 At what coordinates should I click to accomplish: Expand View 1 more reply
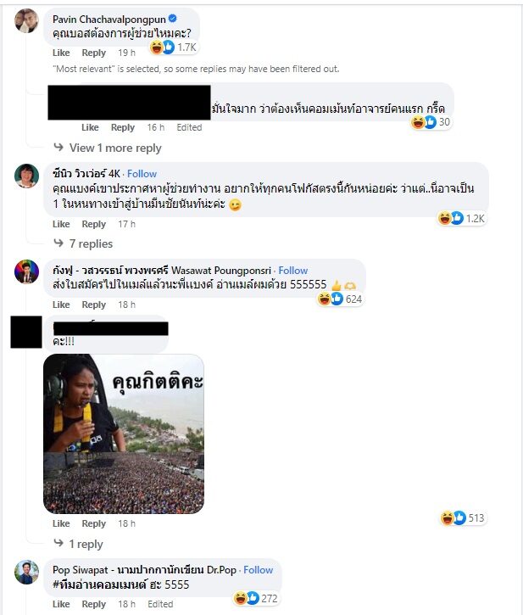click(115, 148)
